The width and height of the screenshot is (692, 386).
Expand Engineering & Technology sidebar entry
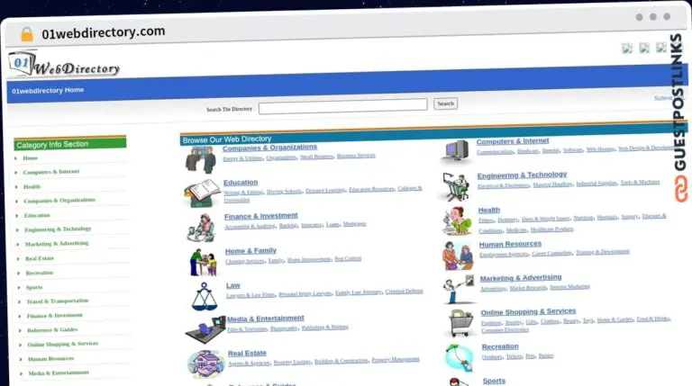coord(58,229)
